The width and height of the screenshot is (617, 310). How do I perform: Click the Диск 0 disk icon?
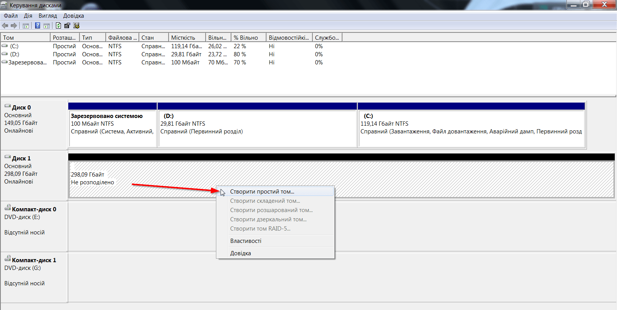pyautogui.click(x=8, y=106)
